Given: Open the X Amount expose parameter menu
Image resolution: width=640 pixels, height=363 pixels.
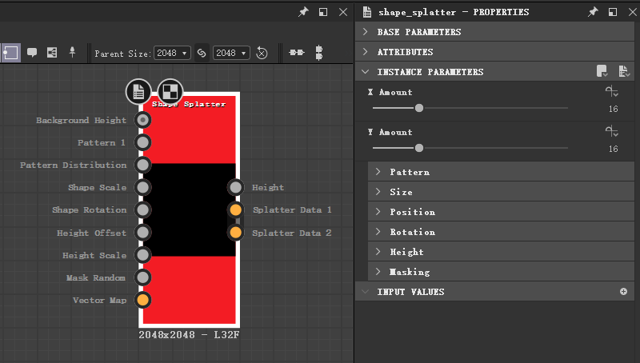Looking at the screenshot, I should 612,91.
